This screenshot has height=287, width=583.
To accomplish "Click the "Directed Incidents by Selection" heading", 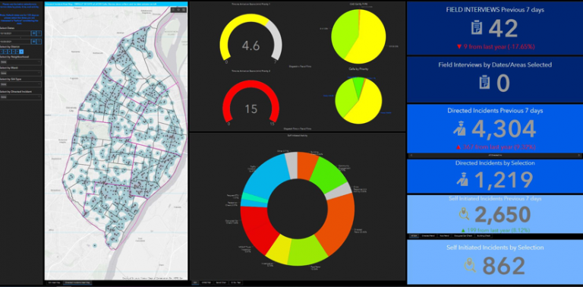I will coord(495,162).
